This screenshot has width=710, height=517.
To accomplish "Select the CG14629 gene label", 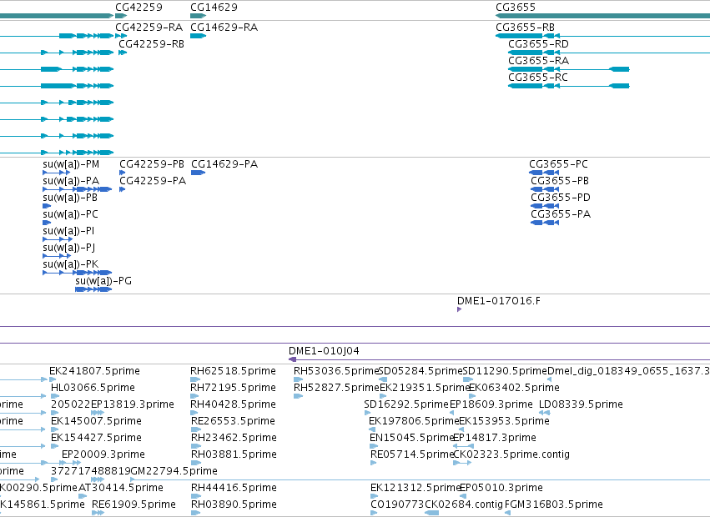I will (214, 8).
